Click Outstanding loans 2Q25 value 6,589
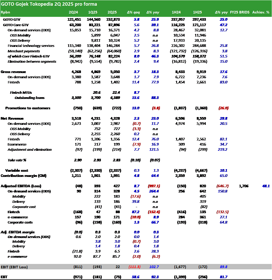This screenshot has width=272, height=280. [x=115, y=98]
